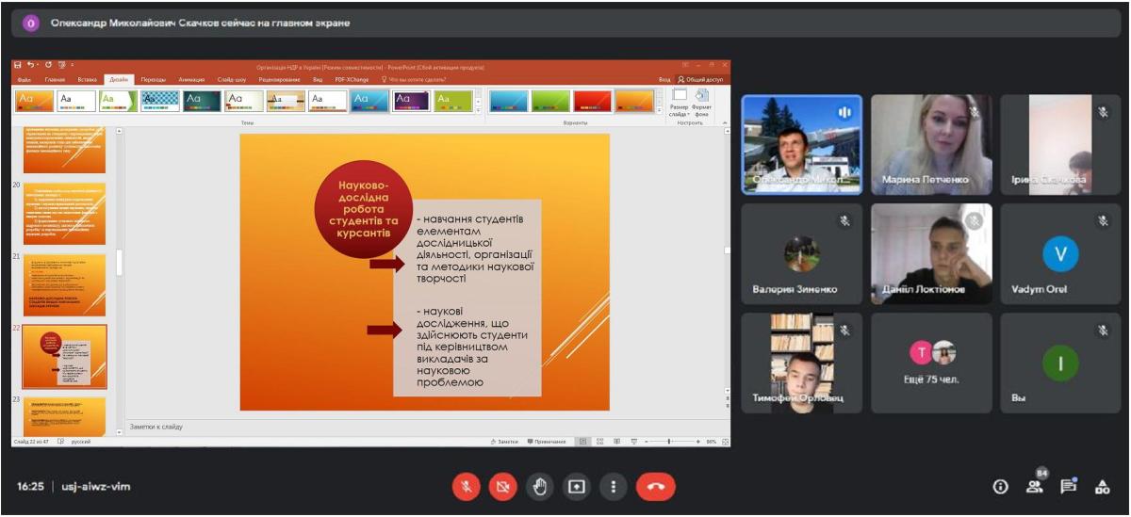Viewport: 1131px width, 517px height.
Task: Switch to the Вставка ribbon tab
Action: click(x=87, y=80)
